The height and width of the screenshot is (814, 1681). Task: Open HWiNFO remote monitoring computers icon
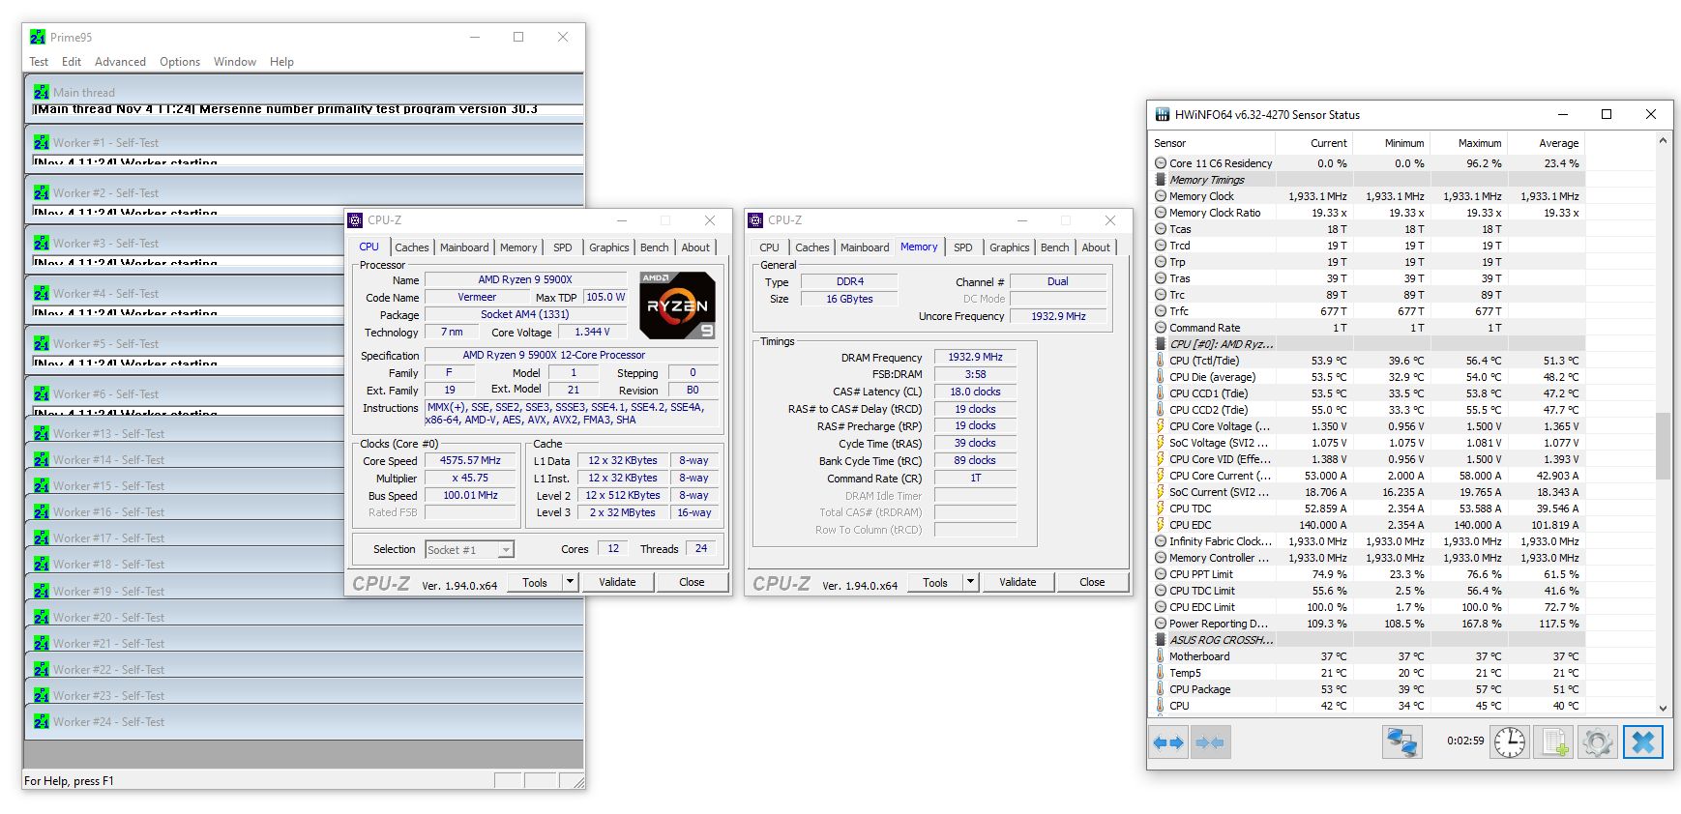[x=1401, y=742]
